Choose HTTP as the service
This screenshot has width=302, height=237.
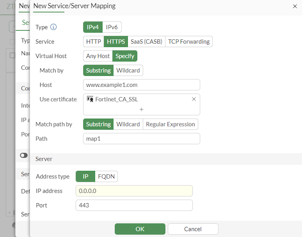(x=94, y=42)
